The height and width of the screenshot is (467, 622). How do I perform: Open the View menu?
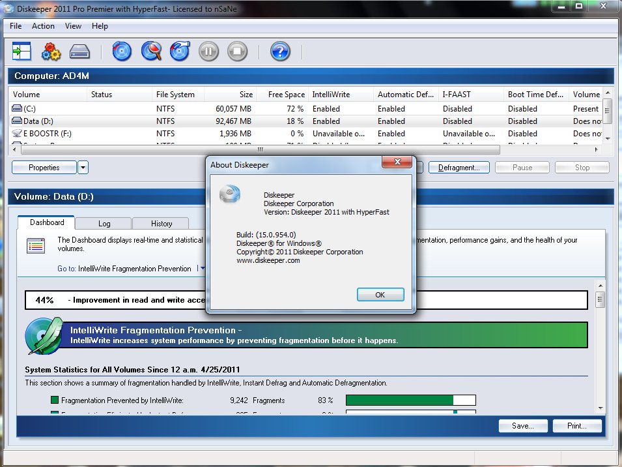[73, 26]
